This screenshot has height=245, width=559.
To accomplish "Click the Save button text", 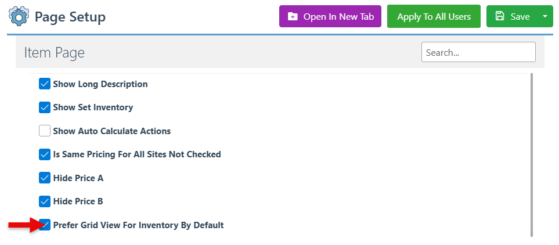I will [x=520, y=17].
